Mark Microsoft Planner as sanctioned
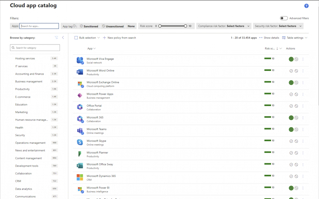 pyautogui.click(x=291, y=153)
